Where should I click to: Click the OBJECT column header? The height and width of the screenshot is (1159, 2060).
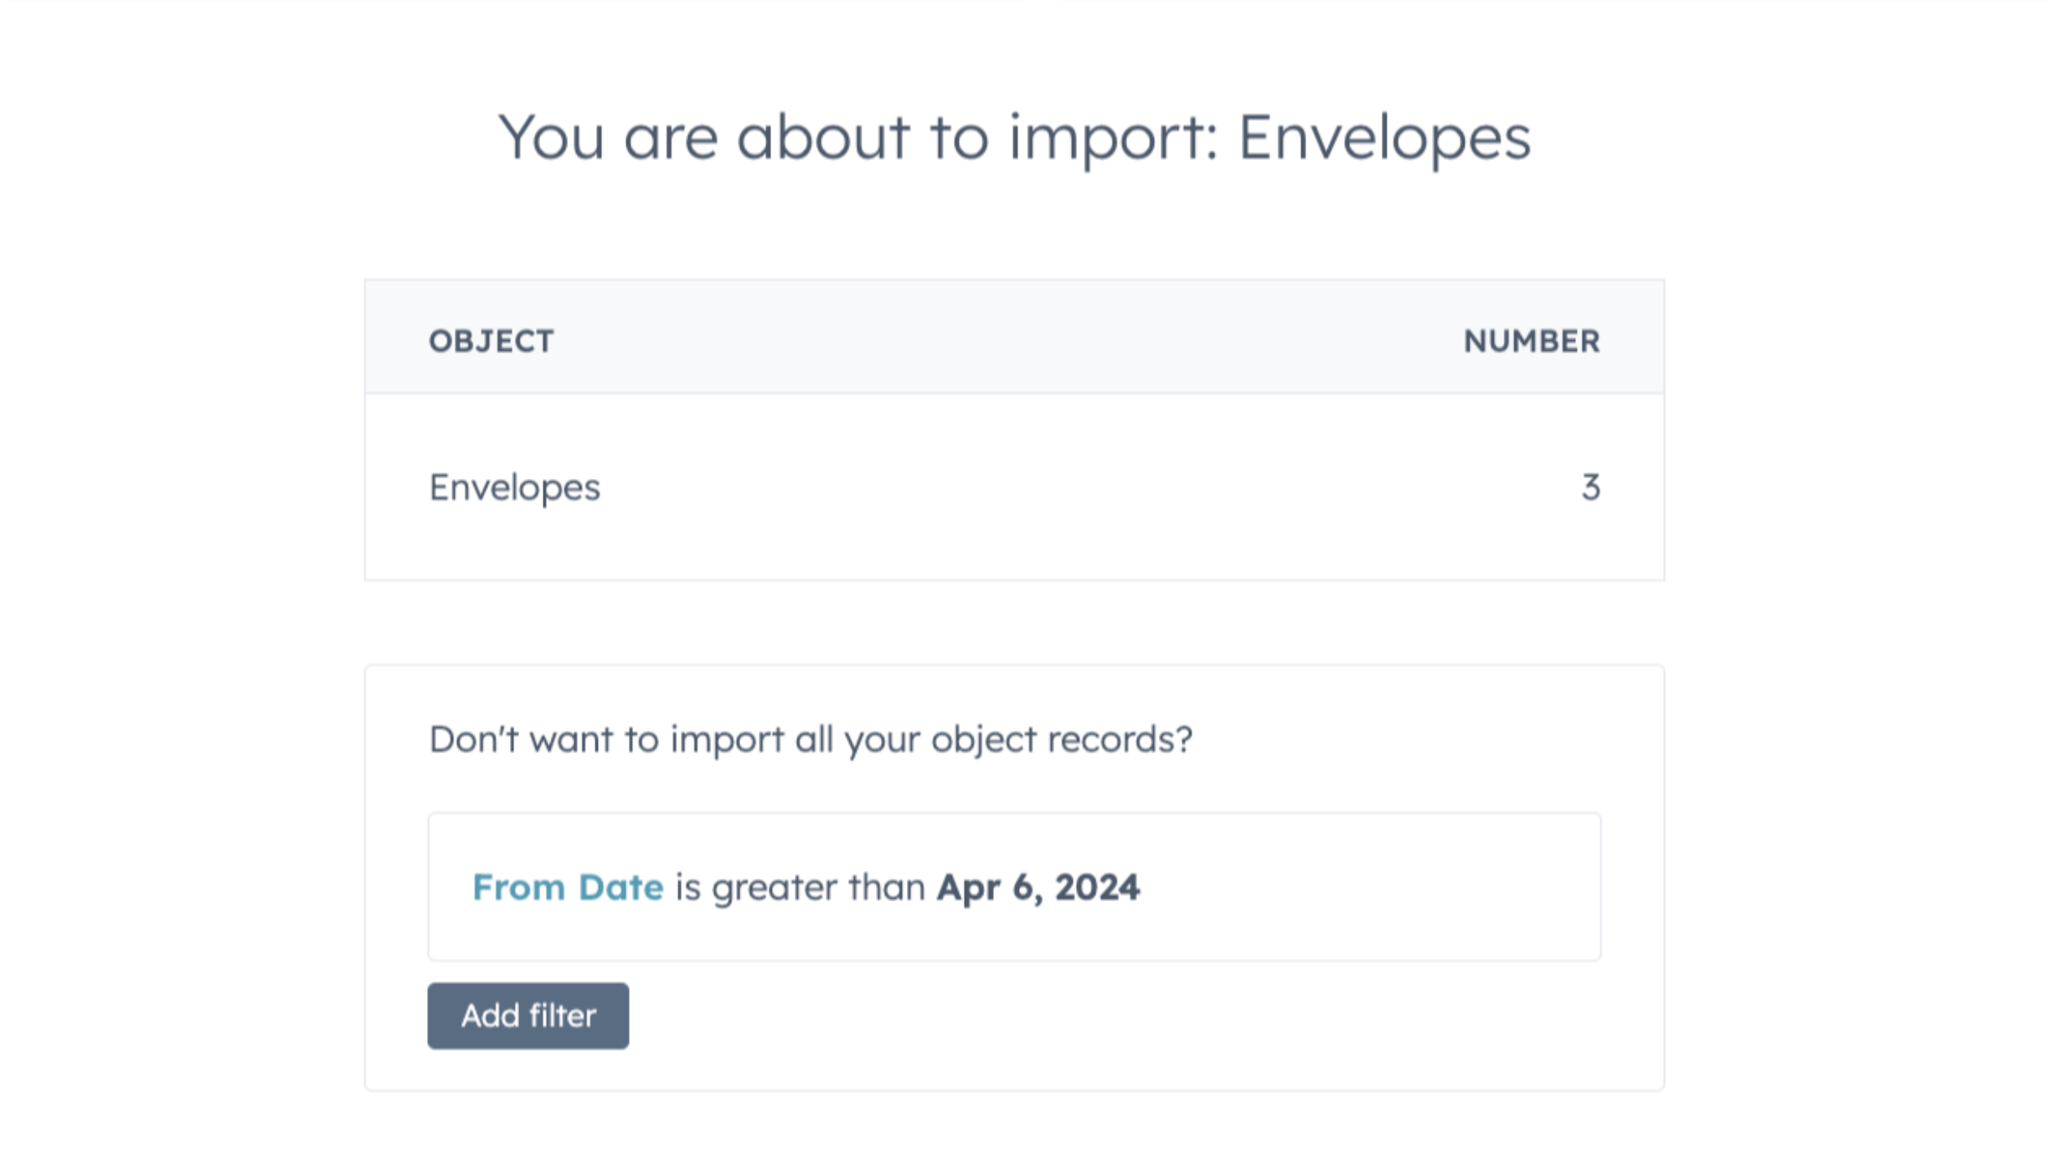(x=491, y=341)
